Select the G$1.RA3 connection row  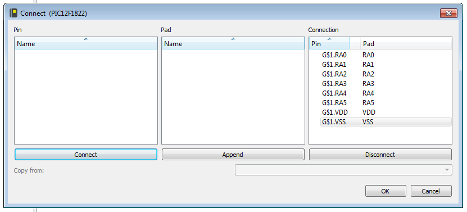tap(386, 83)
